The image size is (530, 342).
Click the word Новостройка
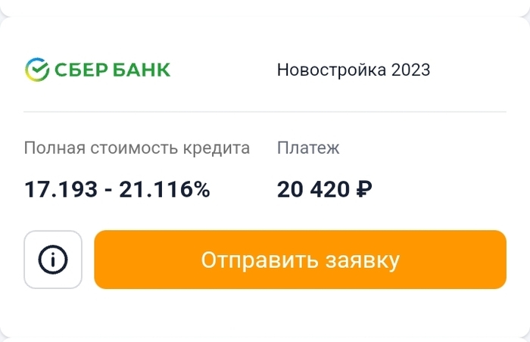point(332,70)
